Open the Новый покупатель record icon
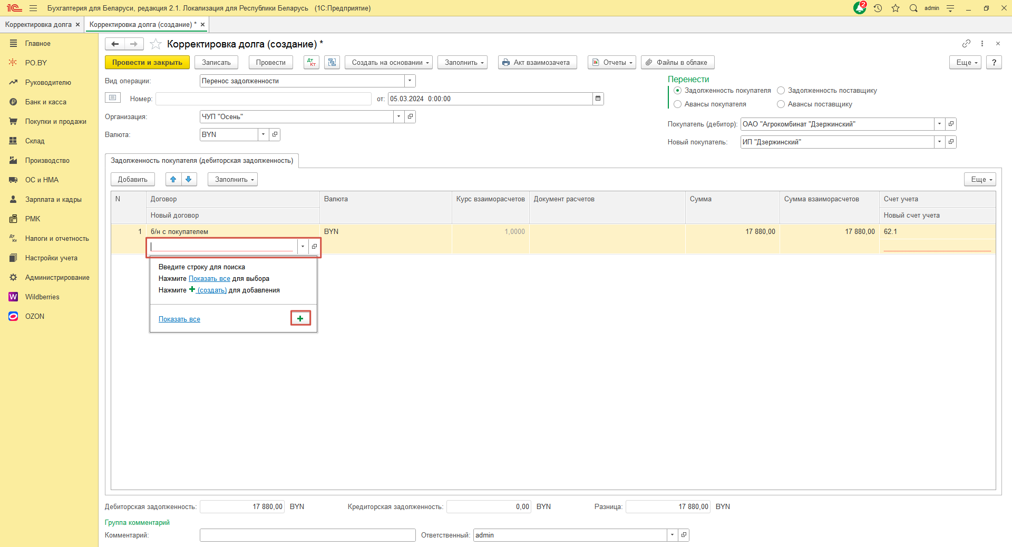Image resolution: width=1012 pixels, height=547 pixels. tap(951, 142)
